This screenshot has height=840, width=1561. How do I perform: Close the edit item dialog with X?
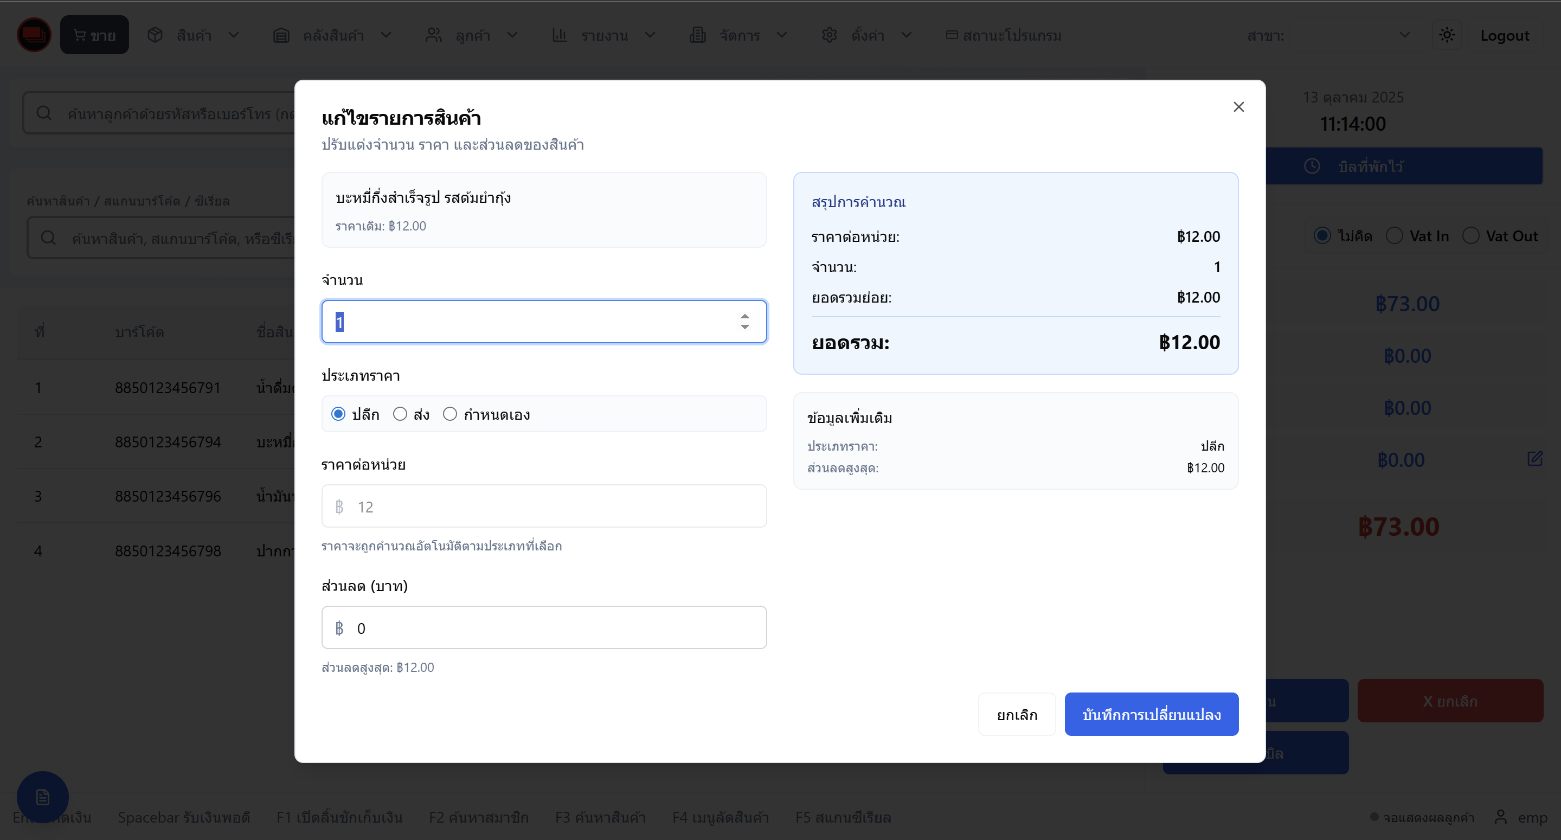click(1238, 107)
